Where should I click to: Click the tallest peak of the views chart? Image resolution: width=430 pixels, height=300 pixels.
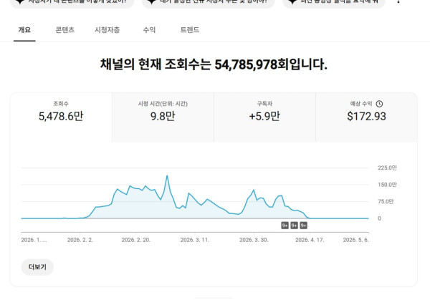pos(167,176)
